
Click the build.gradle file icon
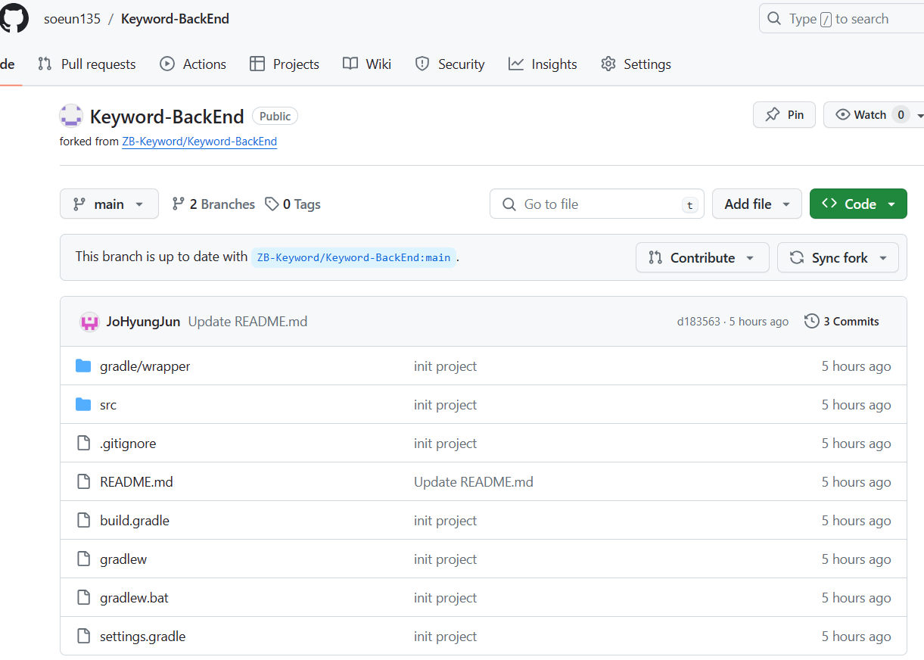(x=84, y=521)
